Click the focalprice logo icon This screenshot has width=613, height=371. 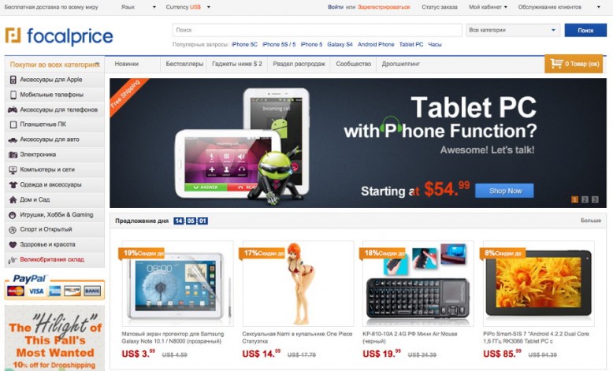(x=13, y=35)
